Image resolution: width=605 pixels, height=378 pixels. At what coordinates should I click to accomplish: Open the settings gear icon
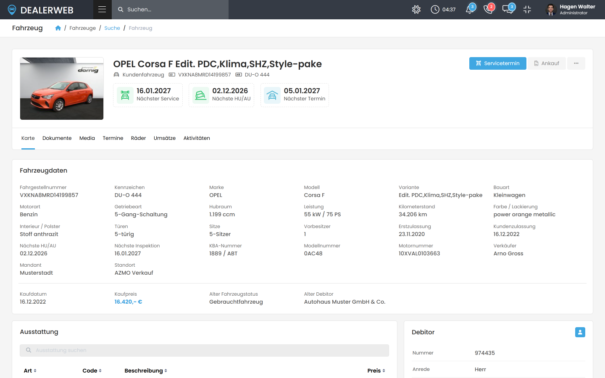tap(416, 10)
